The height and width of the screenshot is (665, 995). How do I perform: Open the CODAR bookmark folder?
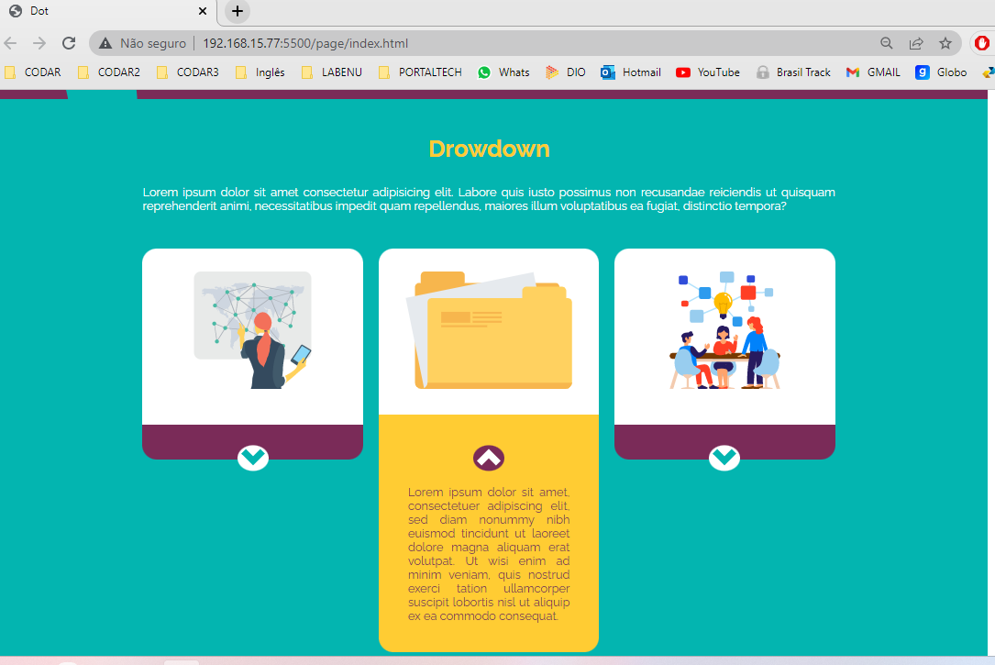34,72
